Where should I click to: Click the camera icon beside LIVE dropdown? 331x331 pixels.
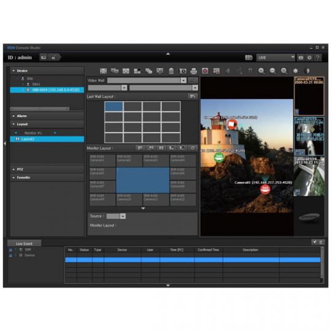tap(301, 58)
